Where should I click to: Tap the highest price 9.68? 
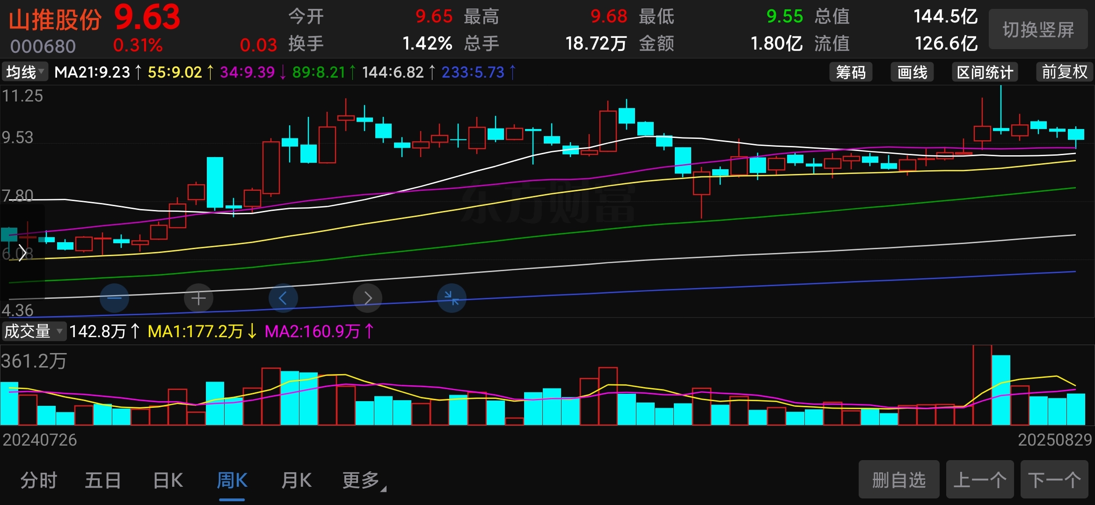click(608, 16)
